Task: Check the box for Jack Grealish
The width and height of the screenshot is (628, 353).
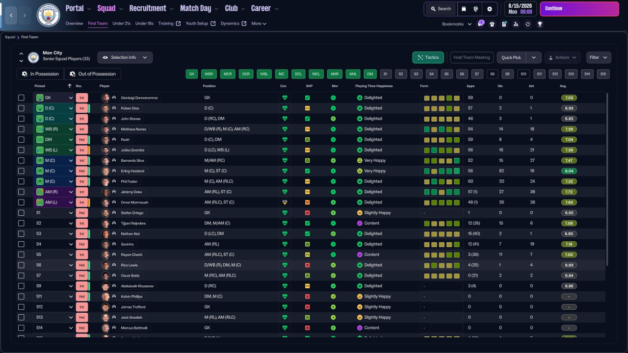Action: [21, 317]
